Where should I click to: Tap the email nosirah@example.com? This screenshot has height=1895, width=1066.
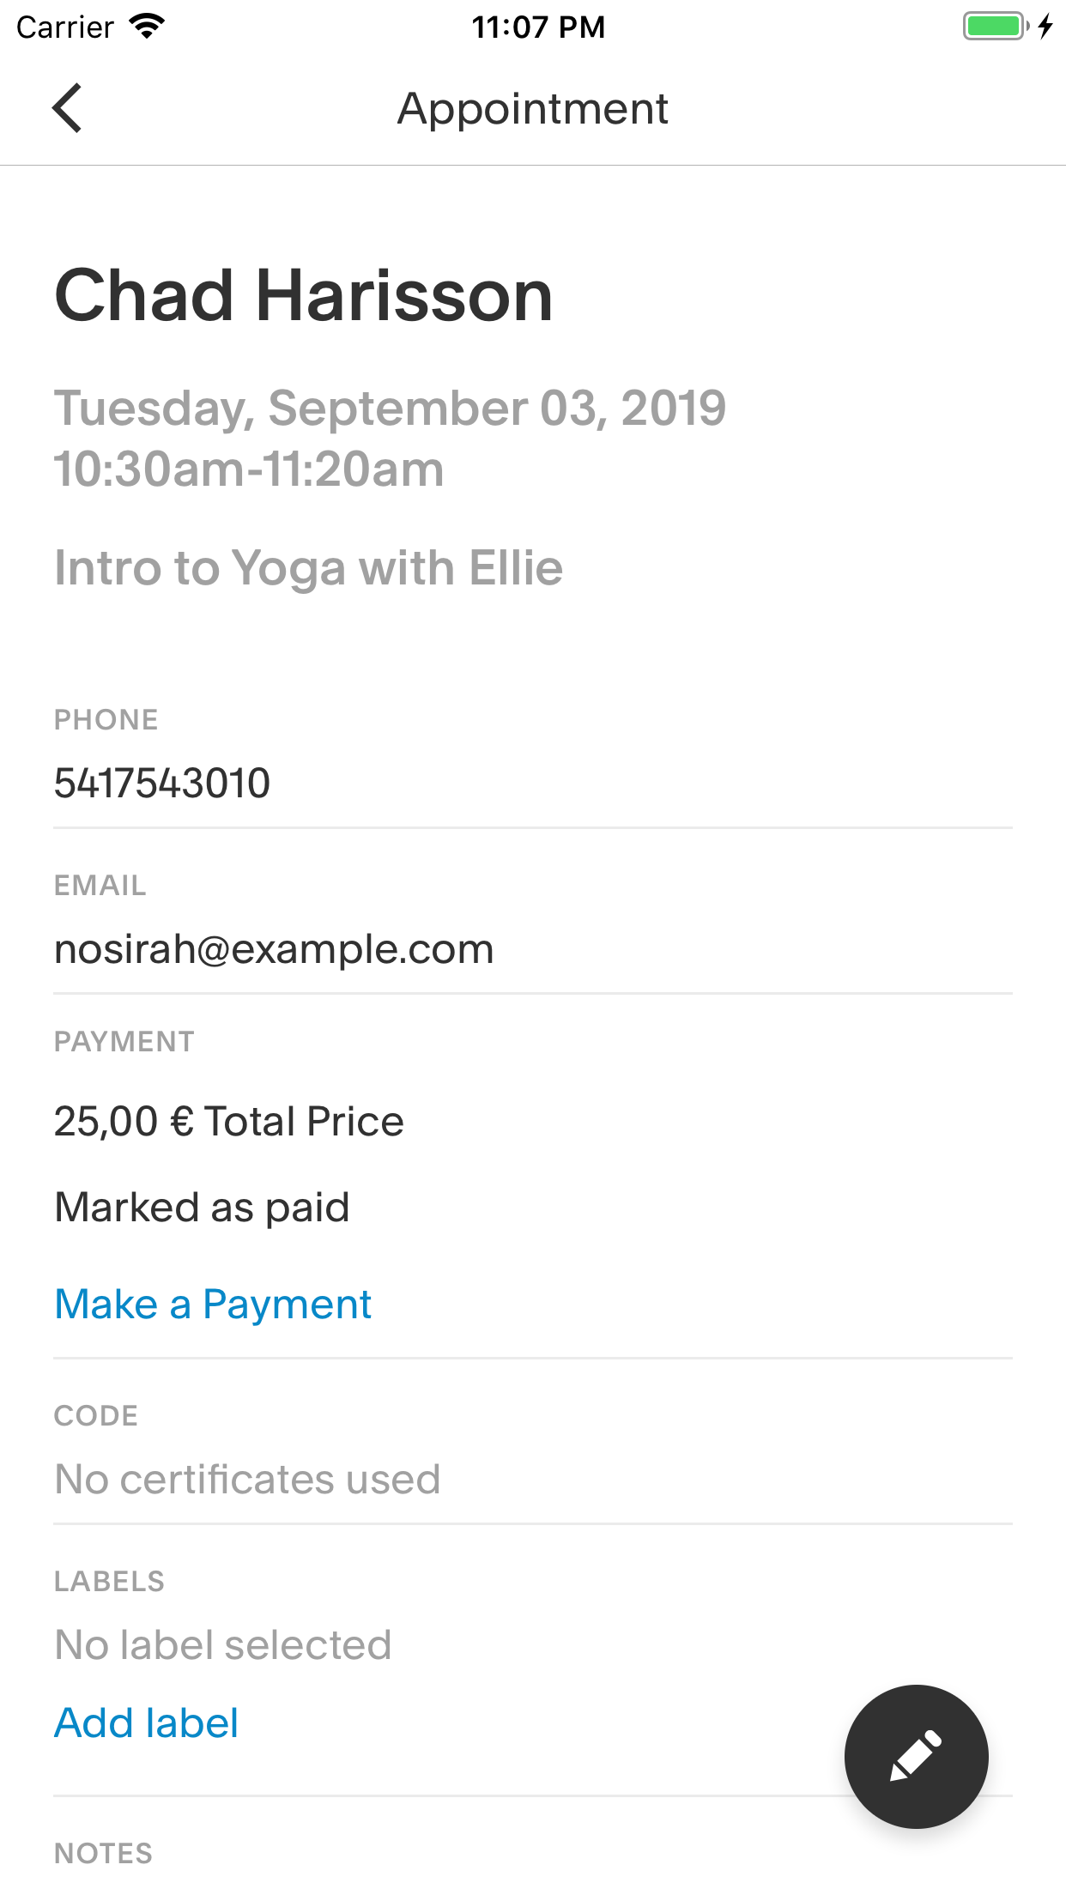point(274,949)
